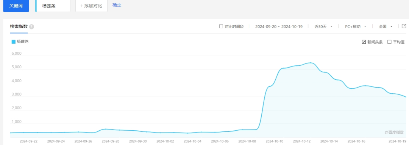The image size is (409, 145).
Task: Click the 关键词 blue tab button
Action: (x=16, y=6)
